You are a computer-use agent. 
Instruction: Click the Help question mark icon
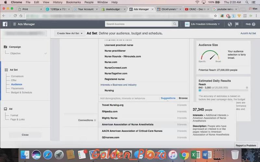254,24
